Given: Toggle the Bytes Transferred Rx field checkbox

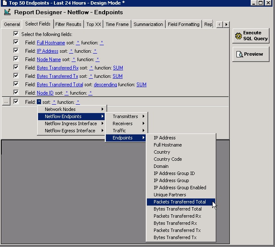Looking at the screenshot, I should click(16, 67).
